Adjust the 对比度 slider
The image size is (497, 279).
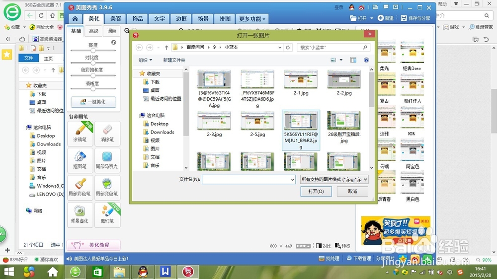click(x=93, y=63)
